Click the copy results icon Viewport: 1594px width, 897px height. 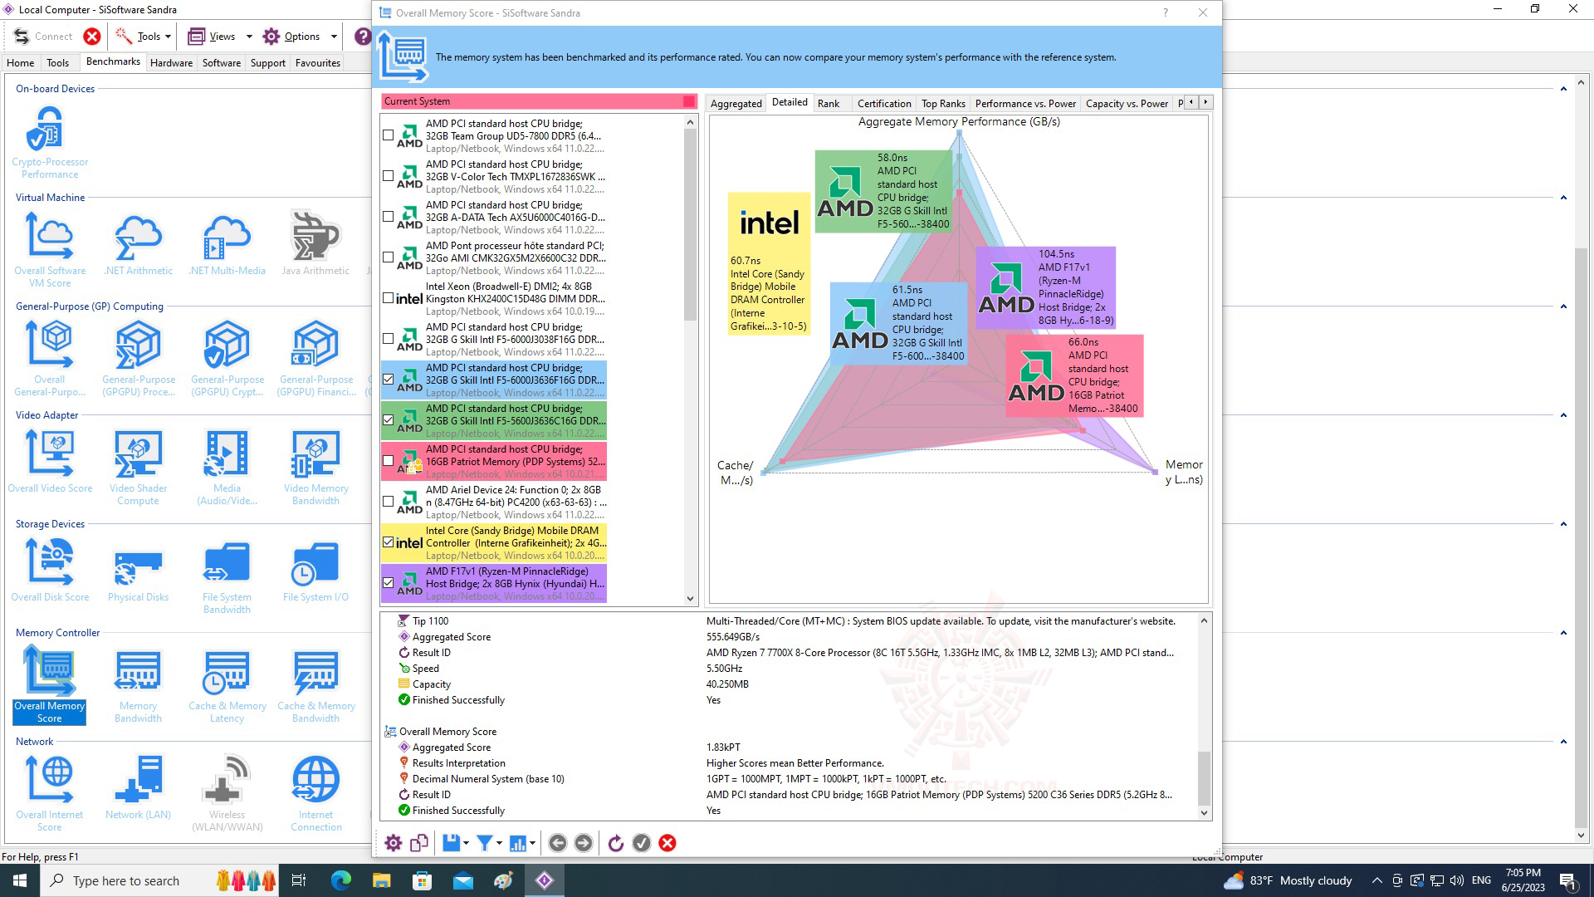click(419, 843)
